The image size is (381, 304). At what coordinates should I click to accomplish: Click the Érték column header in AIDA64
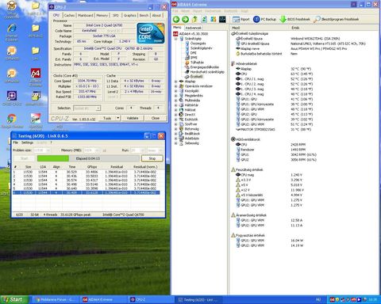[295, 28]
